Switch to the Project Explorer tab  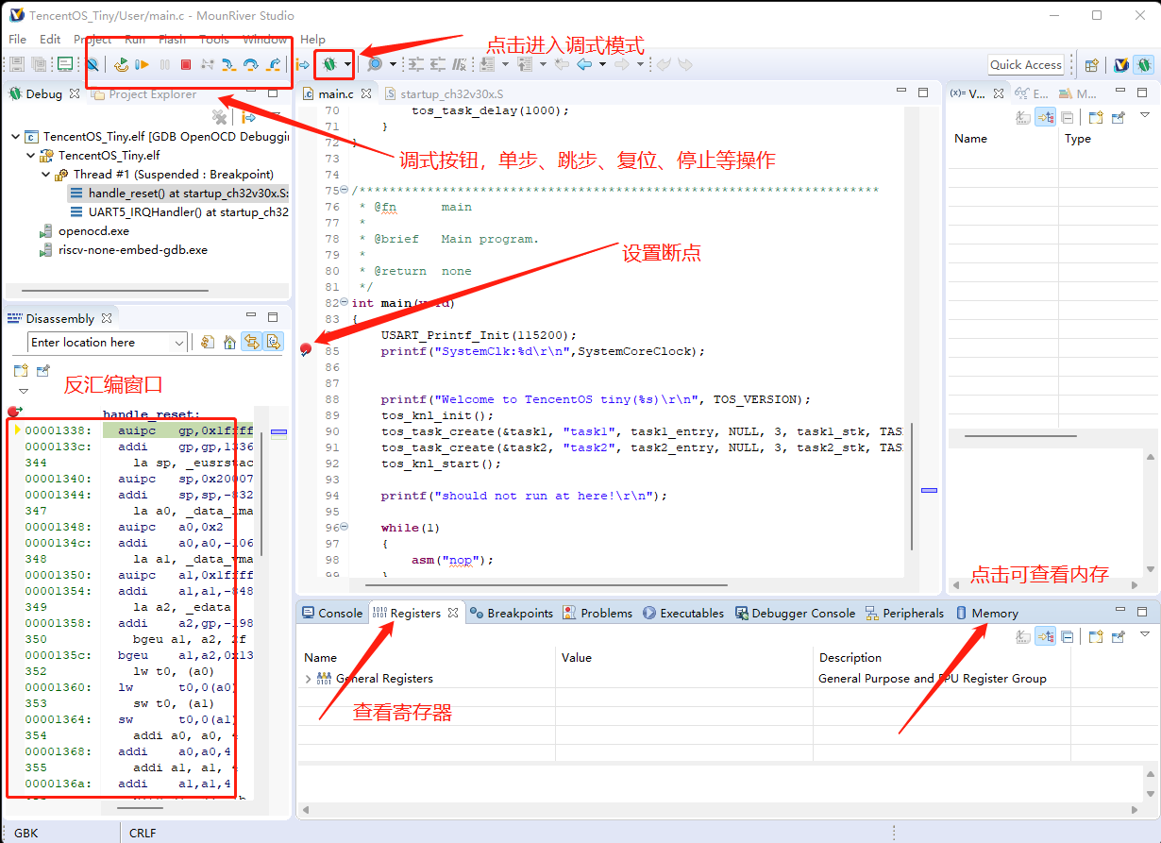pyautogui.click(x=144, y=93)
